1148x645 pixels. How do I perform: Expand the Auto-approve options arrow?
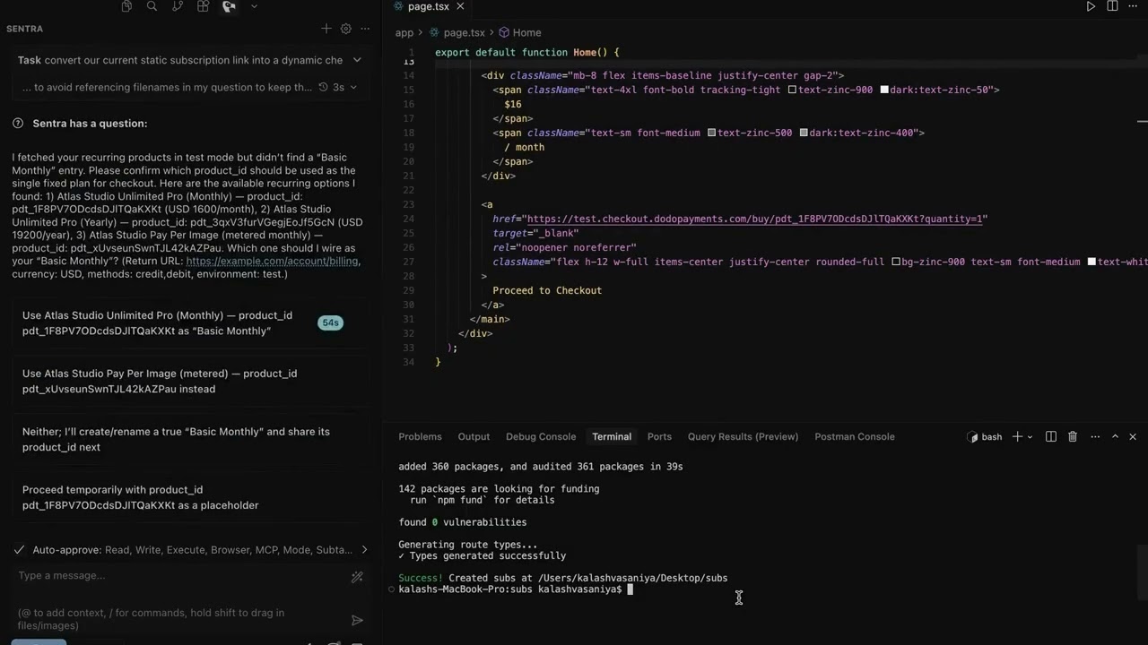(364, 549)
